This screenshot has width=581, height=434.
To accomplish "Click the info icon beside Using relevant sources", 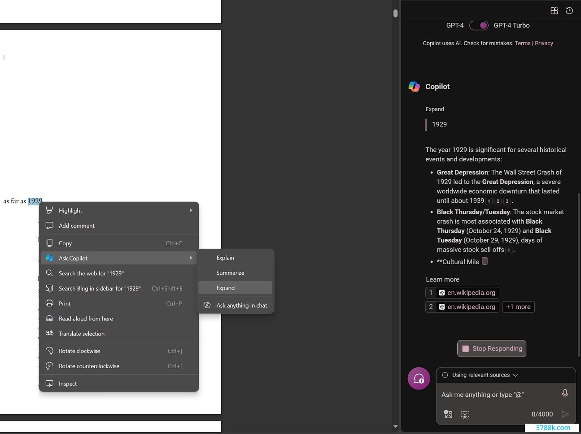I will tap(445, 375).
